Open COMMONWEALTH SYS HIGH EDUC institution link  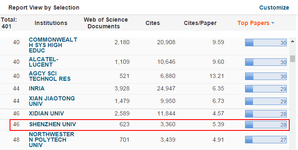tap(53, 45)
